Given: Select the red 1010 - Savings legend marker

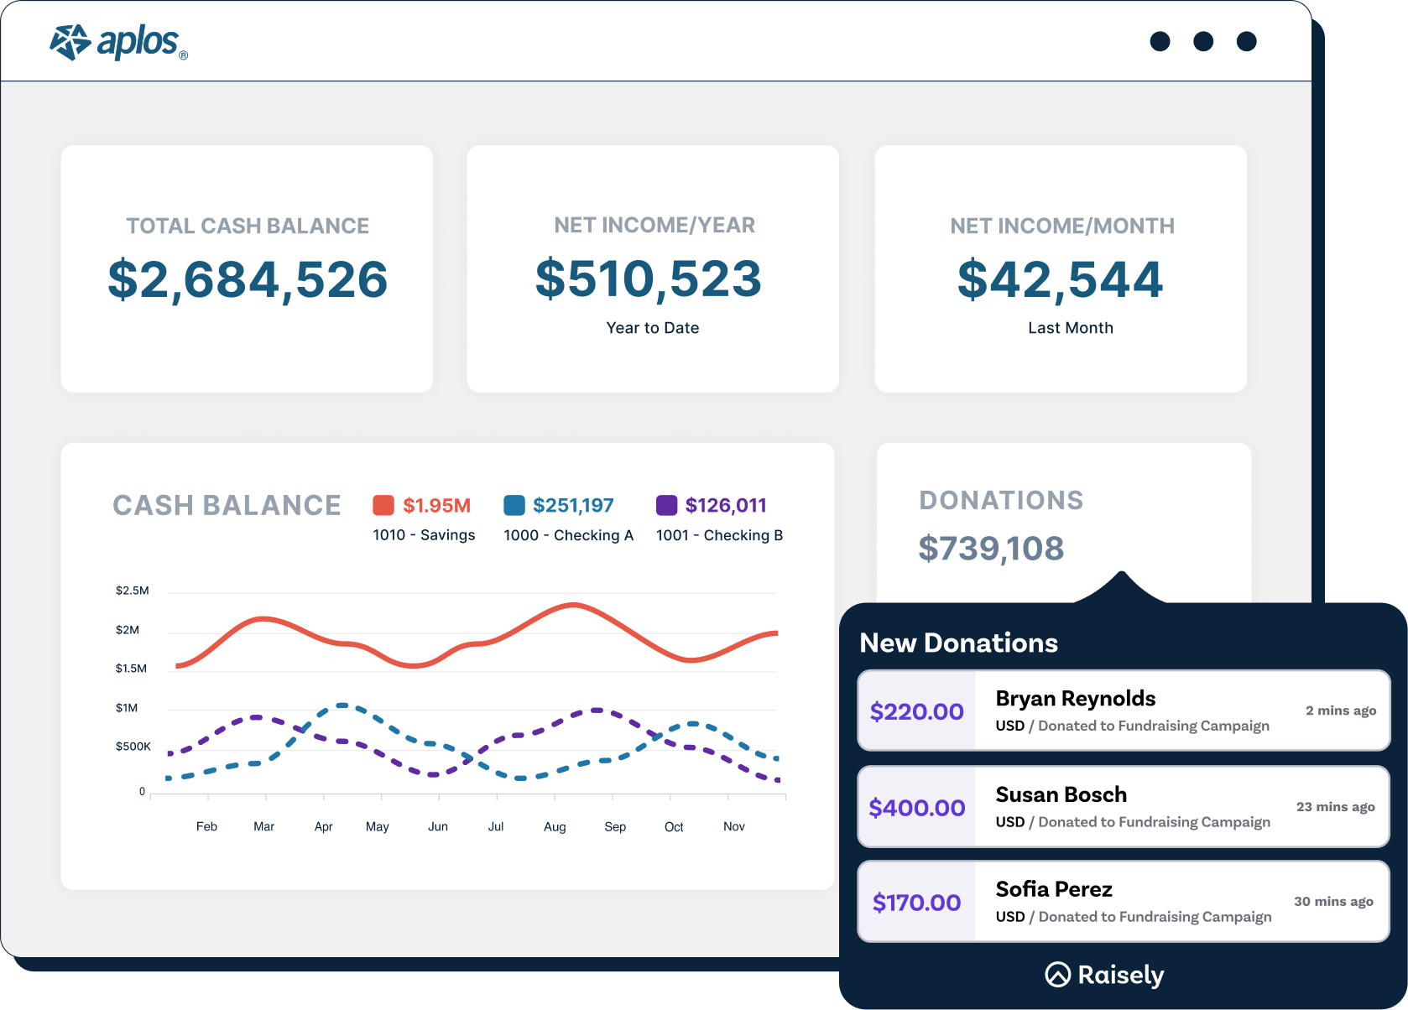Looking at the screenshot, I should [x=384, y=504].
